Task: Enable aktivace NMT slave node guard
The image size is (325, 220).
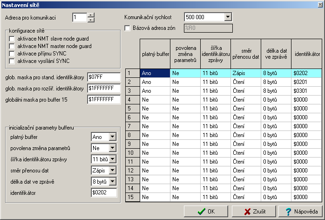Action: tap(12, 39)
